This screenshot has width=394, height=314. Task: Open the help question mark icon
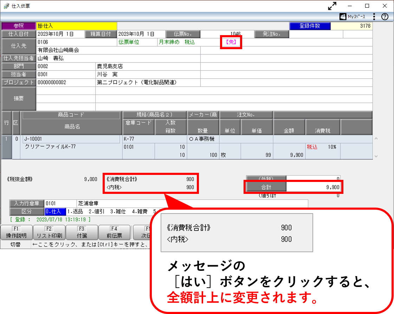coord(385,17)
